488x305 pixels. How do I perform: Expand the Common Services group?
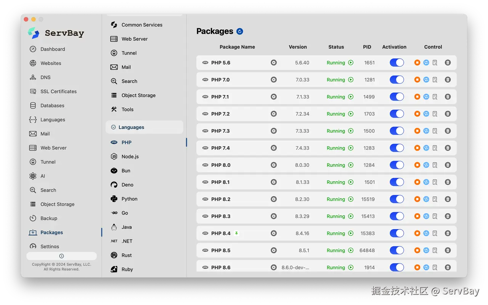point(142,25)
